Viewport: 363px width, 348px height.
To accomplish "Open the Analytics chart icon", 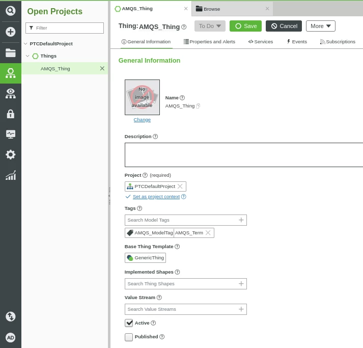I will pos(10,175).
